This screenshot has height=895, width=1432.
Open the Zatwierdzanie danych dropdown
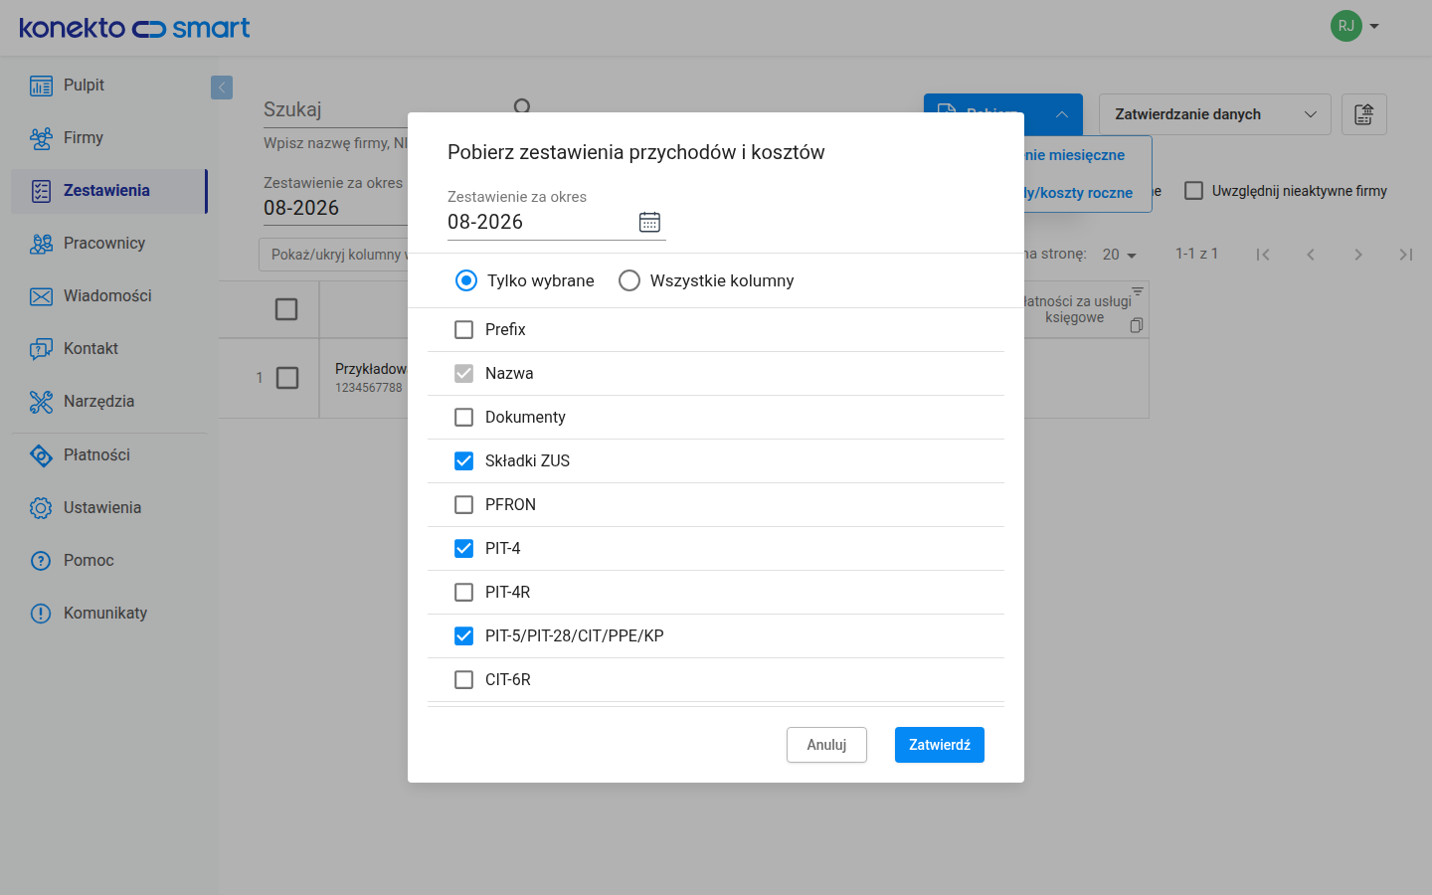pyautogui.click(x=1215, y=114)
